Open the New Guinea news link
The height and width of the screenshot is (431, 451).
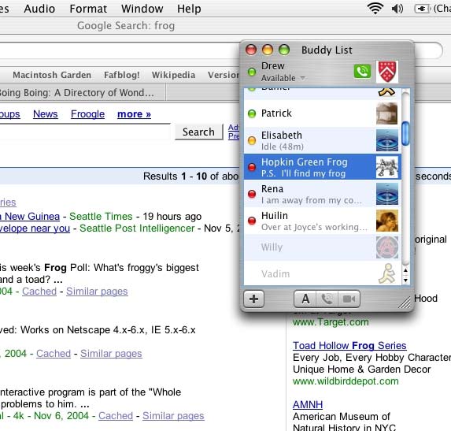(30, 217)
